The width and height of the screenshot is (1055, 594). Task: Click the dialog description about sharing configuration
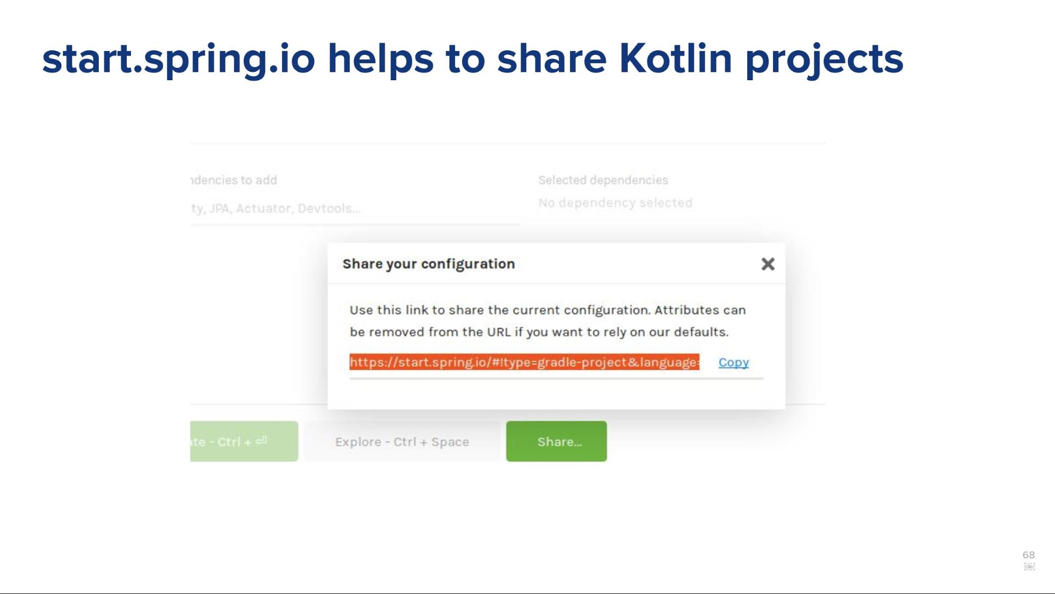point(547,321)
